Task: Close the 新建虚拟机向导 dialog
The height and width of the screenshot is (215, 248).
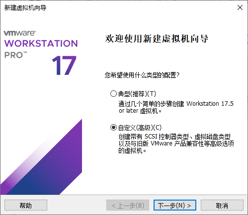Action: pyautogui.click(x=240, y=7)
